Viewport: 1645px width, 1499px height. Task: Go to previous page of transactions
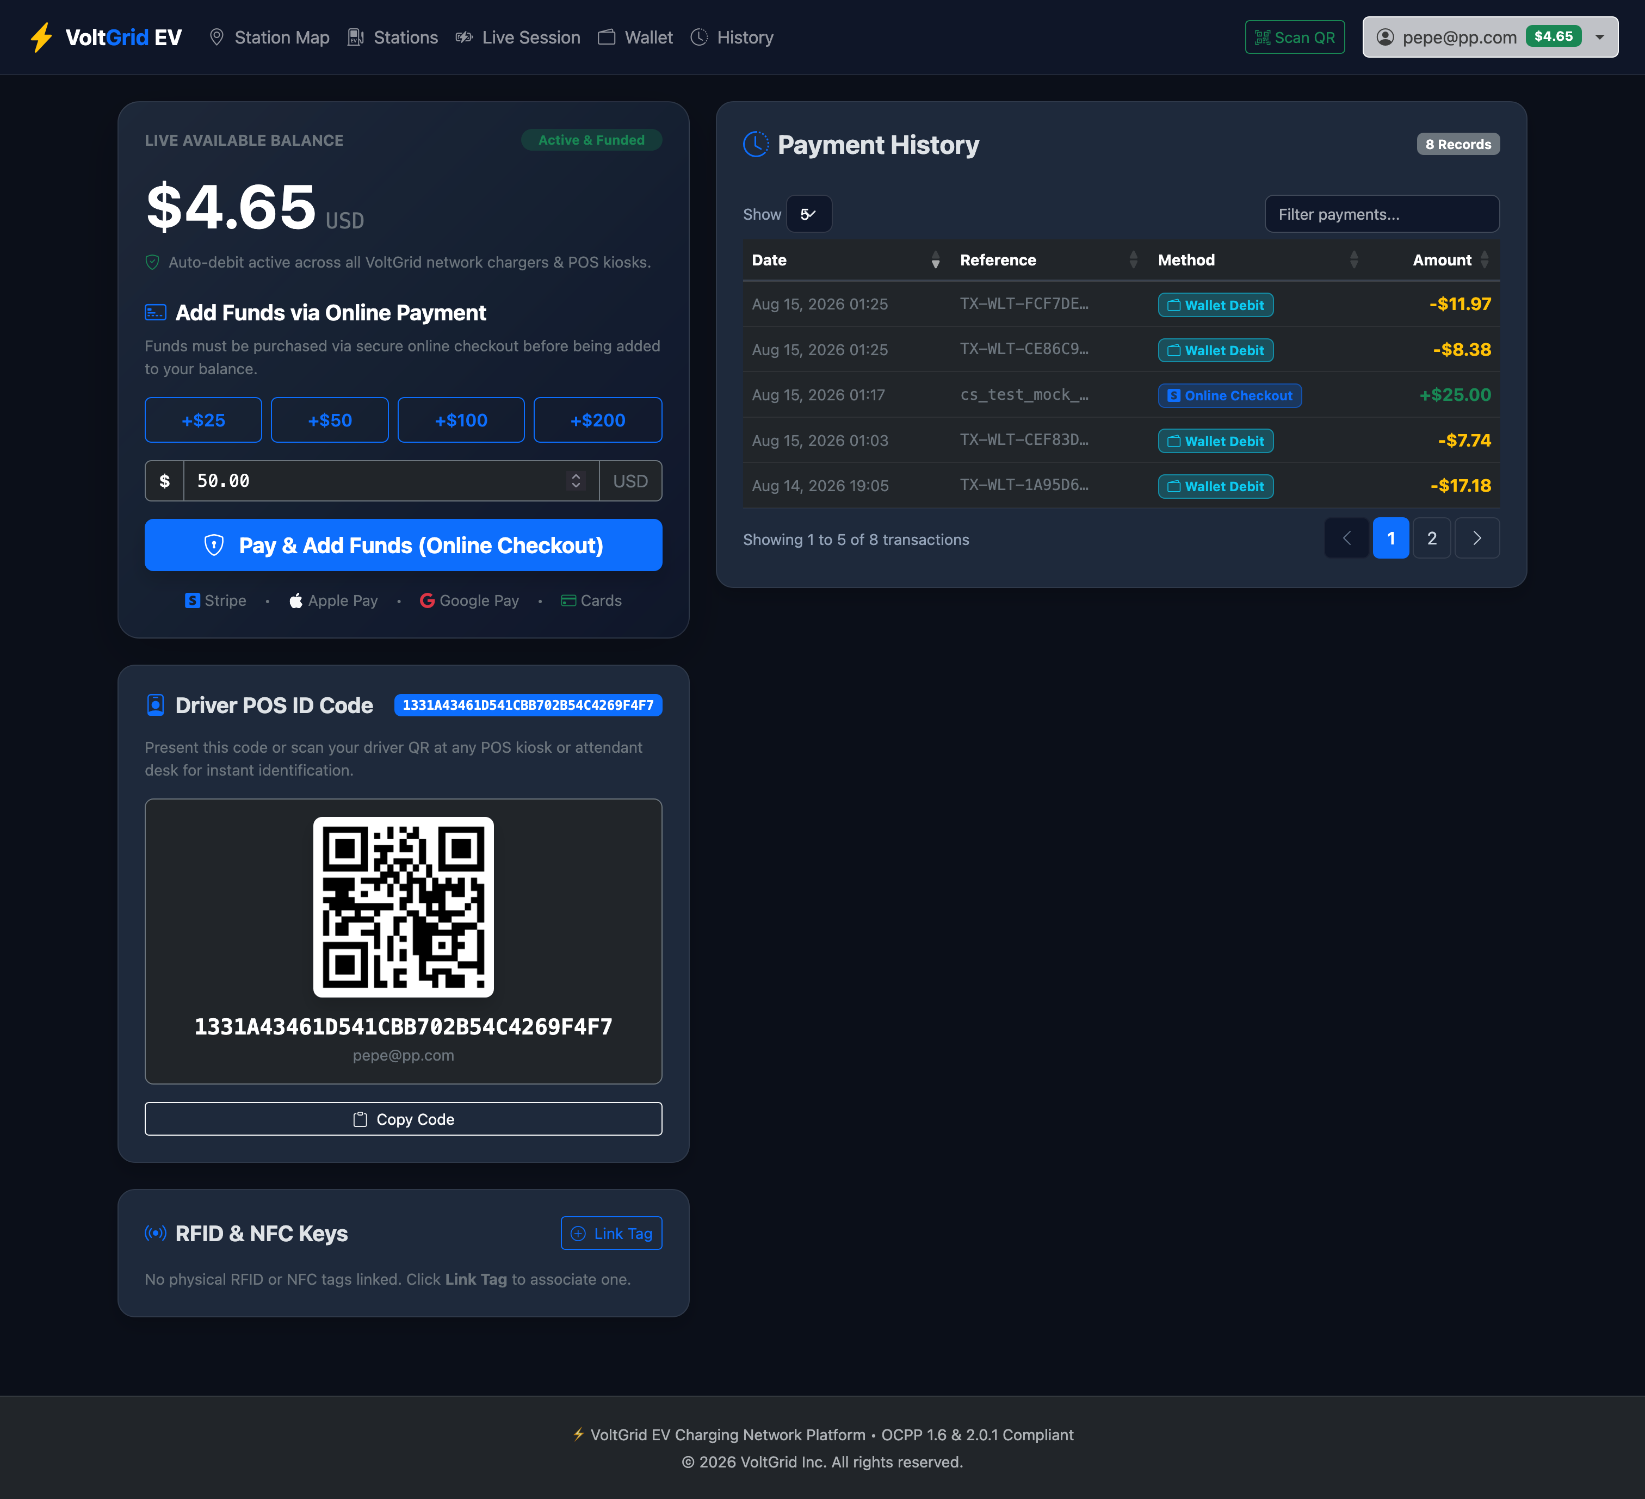pyautogui.click(x=1346, y=538)
